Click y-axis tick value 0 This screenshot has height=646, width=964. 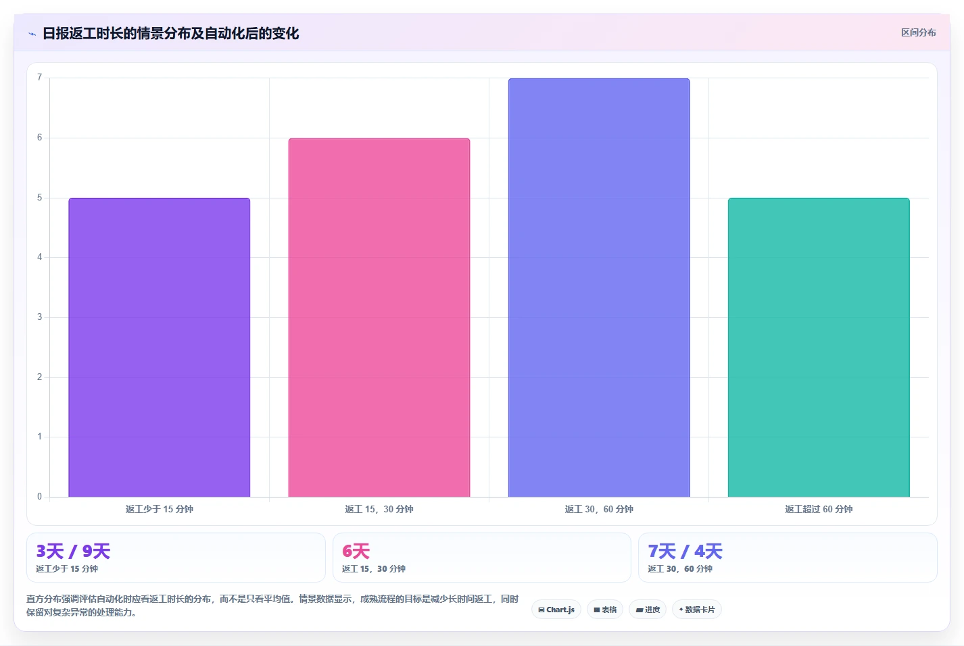tap(39, 497)
